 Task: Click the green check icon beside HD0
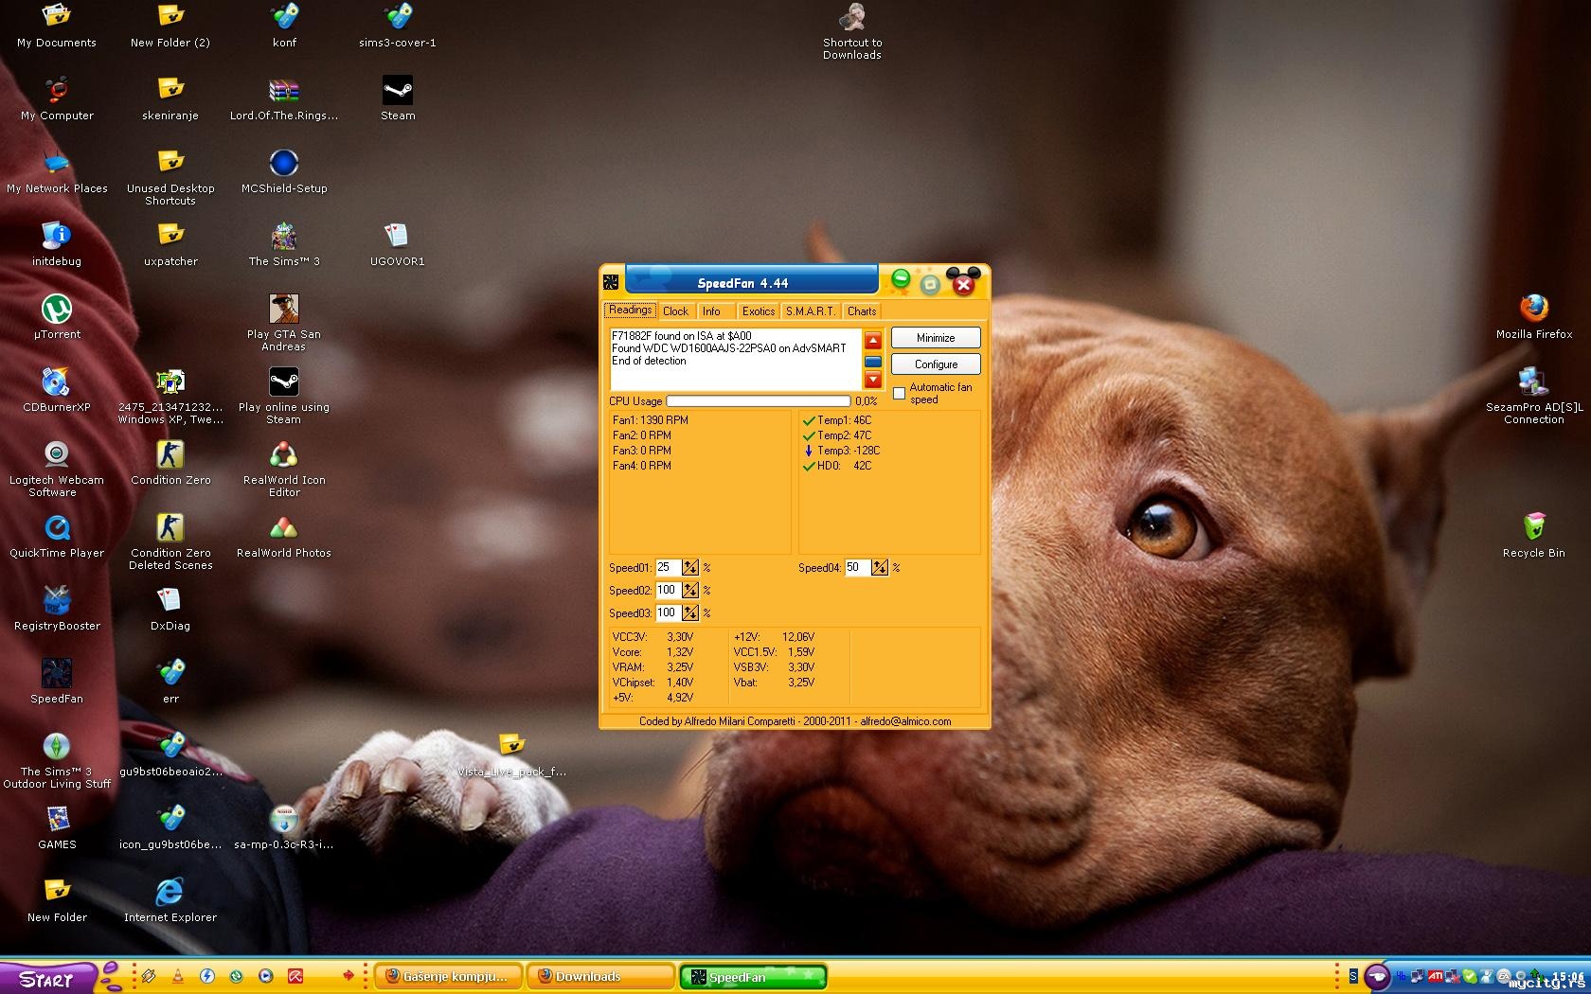(x=809, y=466)
